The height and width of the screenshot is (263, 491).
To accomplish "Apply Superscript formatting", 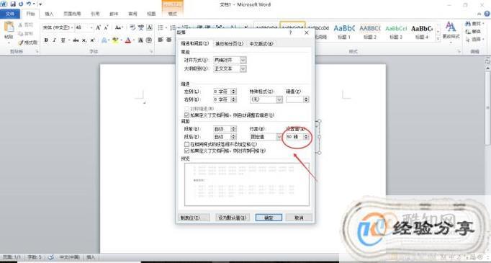I will pyautogui.click(x=92, y=40).
